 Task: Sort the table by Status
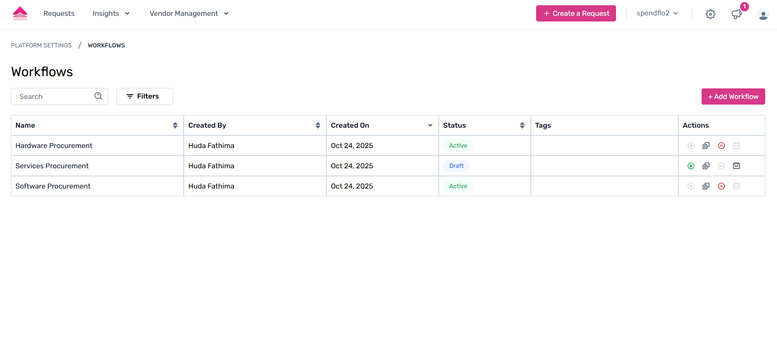[x=522, y=125]
